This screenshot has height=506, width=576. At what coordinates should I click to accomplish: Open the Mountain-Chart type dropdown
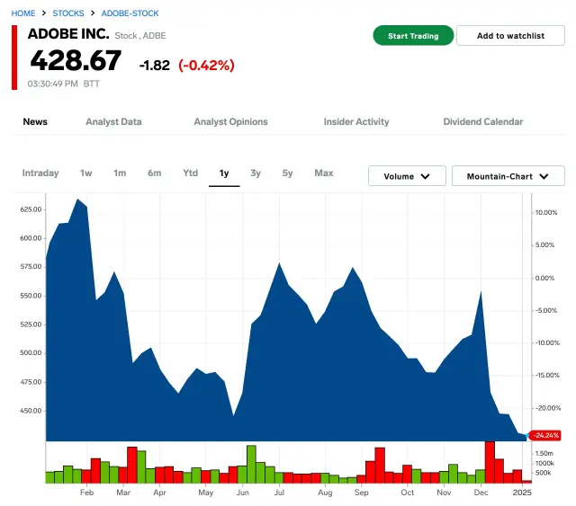[x=508, y=176]
